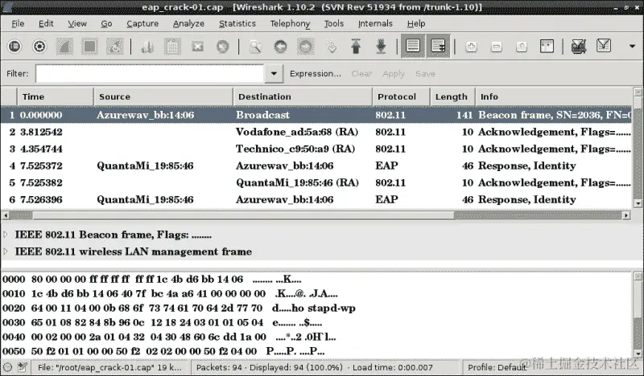Open the Telephony menu
Screen dimensions: 644x376
[x=290, y=24]
